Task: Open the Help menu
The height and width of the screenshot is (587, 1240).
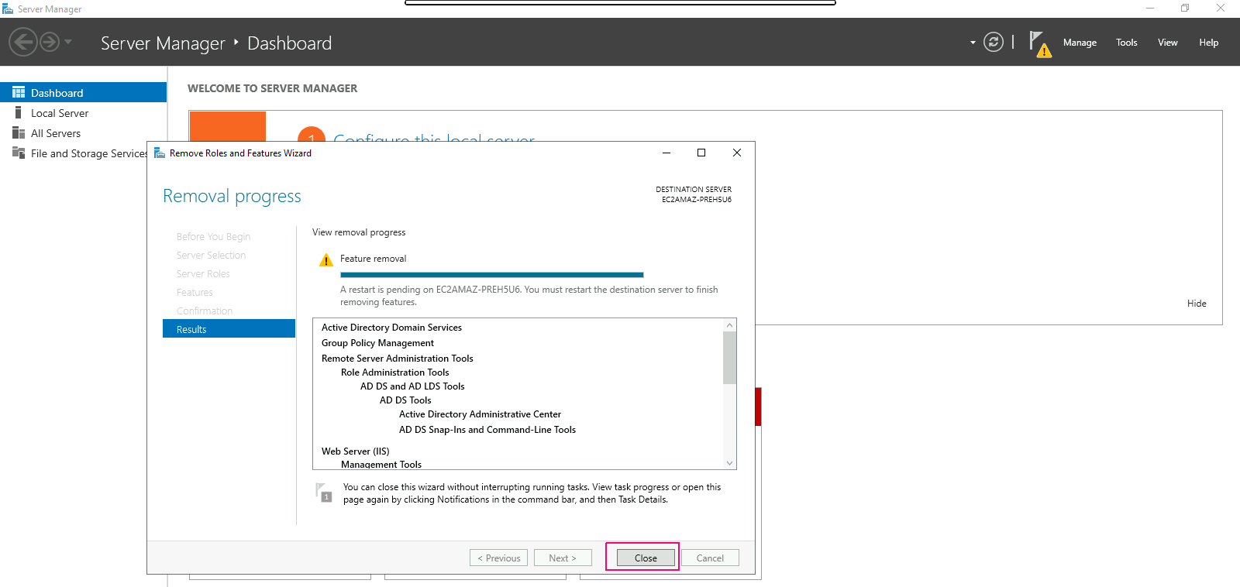Action: 1208,43
